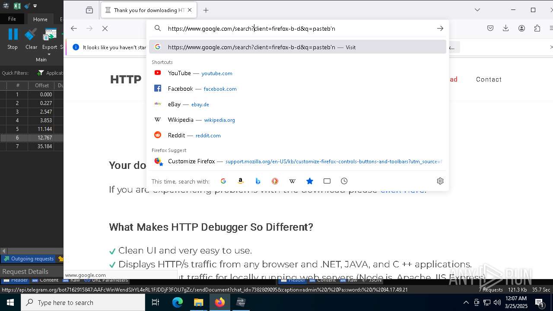Open Task View from the taskbar
The width and height of the screenshot is (553, 311).
click(x=156, y=302)
